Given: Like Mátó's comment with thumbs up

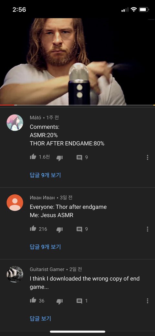Looking at the screenshot, I should (x=33, y=157).
